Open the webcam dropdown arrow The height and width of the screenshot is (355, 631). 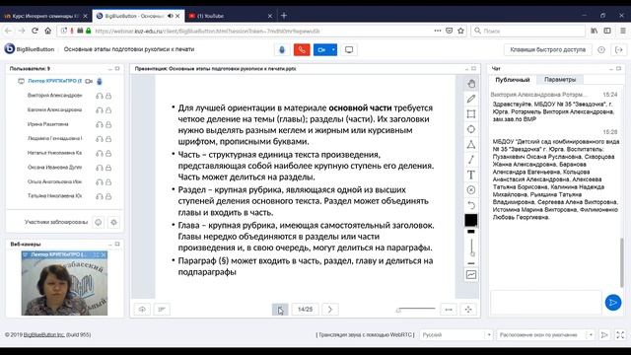(333, 50)
